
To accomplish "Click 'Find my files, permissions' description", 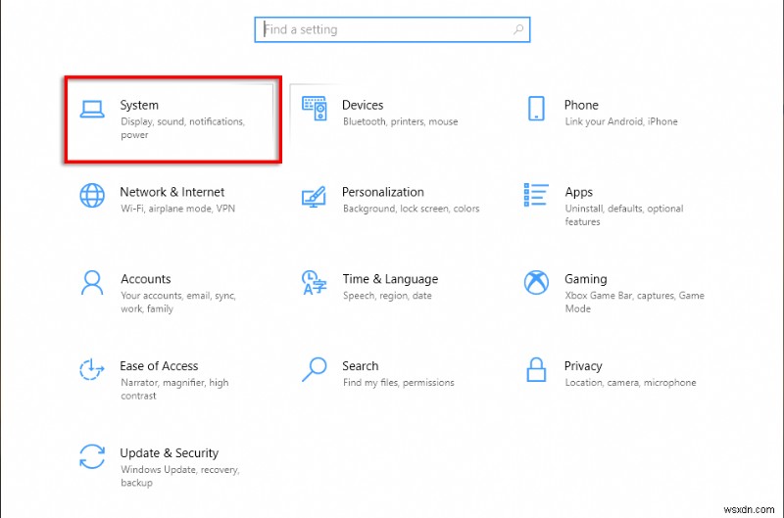I will click(x=399, y=383).
